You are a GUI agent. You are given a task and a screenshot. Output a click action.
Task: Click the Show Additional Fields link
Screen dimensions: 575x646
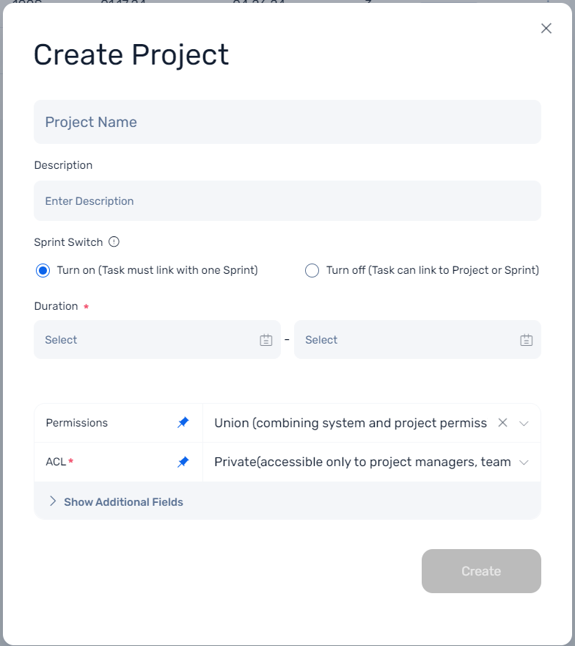[x=123, y=502]
